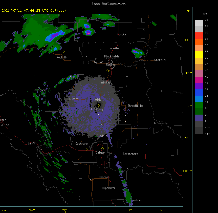Pick the purple 36-39 dBZ legend swatch
This screenshot has height=213, width=218.
point(199,86)
